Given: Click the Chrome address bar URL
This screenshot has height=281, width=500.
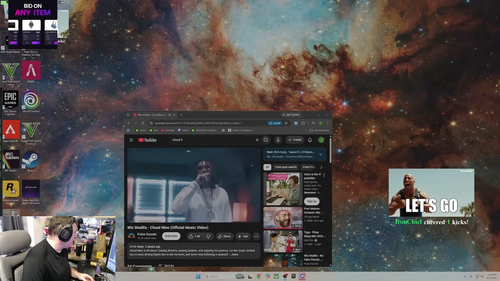Looking at the screenshot, I should point(198,123).
